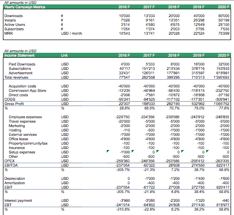Select Commission App Store value -232'750
This screenshot has height=215, width=234.
click(222, 90)
